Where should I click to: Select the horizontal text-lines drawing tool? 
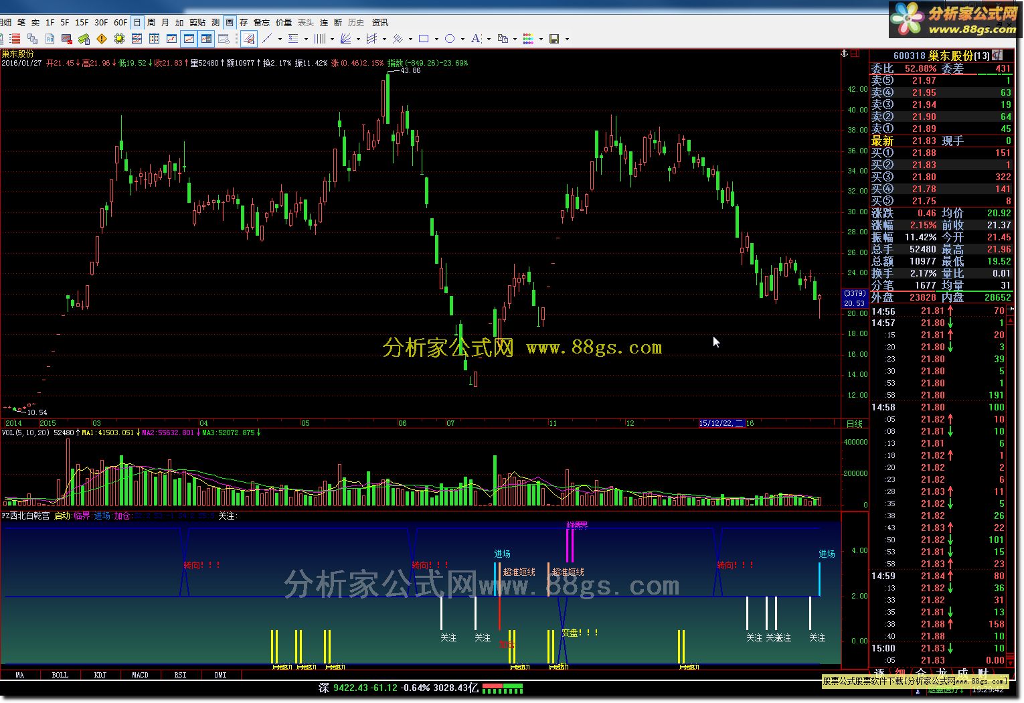[293, 39]
